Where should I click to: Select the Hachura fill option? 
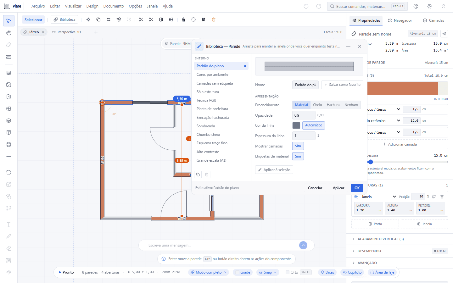(x=333, y=105)
